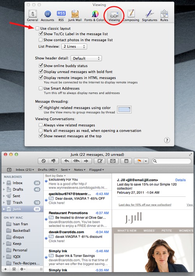
Task: Open the Show header detail dropdown
Action: tap(86, 58)
